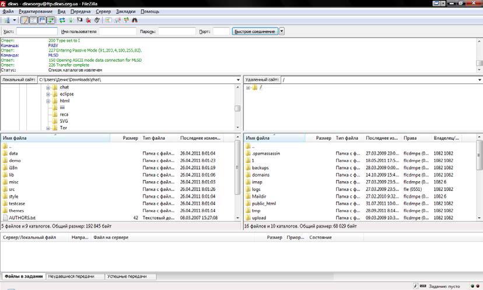
Task: Click the Быстрое соединение button
Action: click(x=254, y=31)
